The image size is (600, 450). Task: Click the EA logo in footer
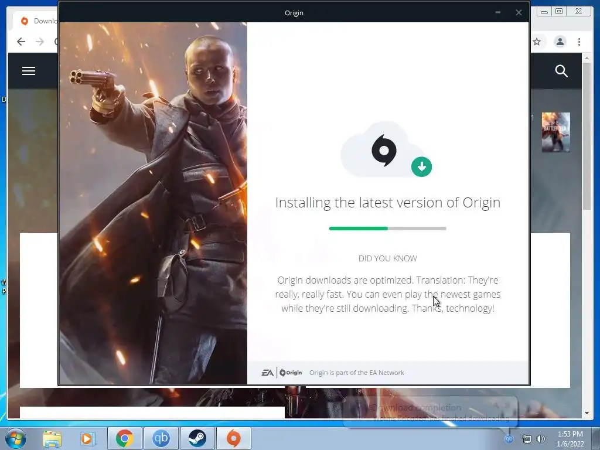pos(267,373)
